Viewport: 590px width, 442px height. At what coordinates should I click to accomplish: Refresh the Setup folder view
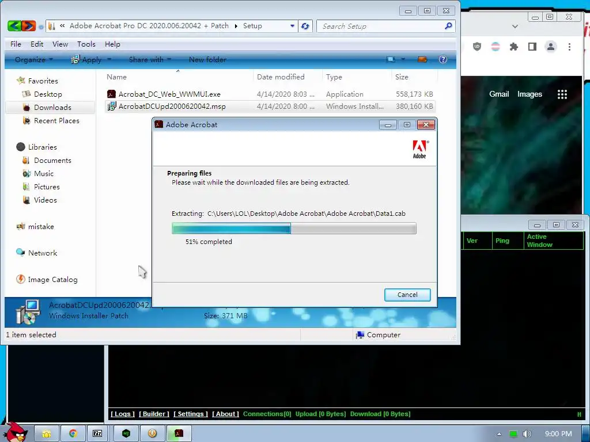point(305,26)
